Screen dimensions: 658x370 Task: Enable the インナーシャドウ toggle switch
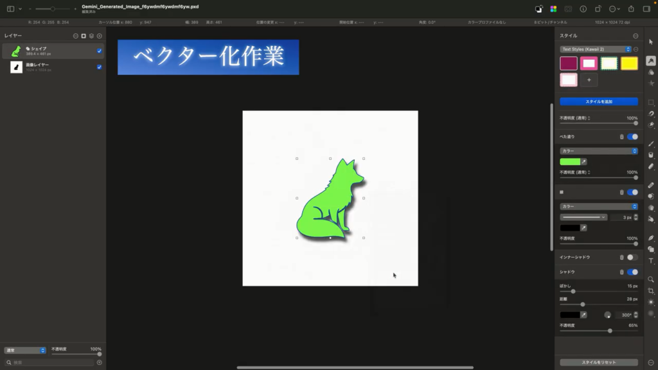(x=632, y=257)
